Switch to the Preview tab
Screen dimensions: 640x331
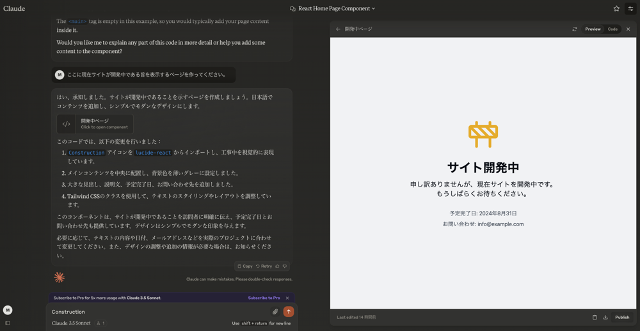pos(593,29)
